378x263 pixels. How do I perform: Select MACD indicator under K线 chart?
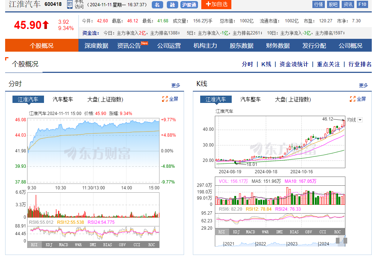(x=250, y=232)
